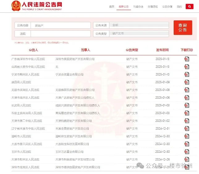Click the red search magnifier button
199x174 pixels.
(x=189, y=6)
